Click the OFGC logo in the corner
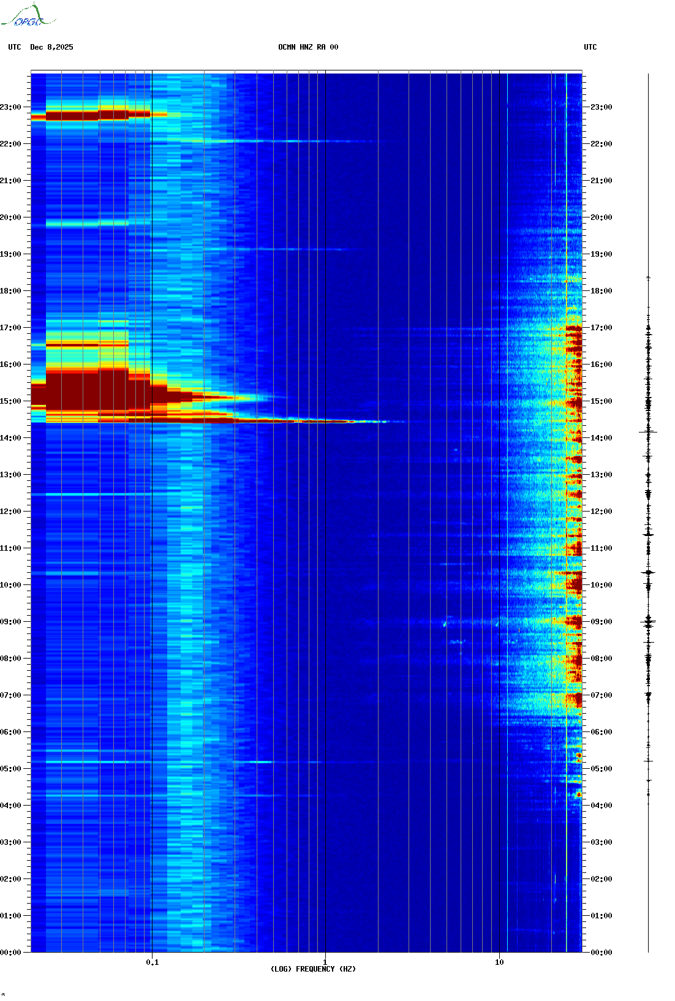The width and height of the screenshot is (675, 1001). click(x=28, y=17)
